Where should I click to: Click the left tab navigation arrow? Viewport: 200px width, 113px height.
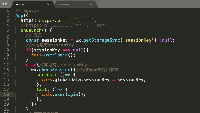pyautogui.click(x=3, y=4)
